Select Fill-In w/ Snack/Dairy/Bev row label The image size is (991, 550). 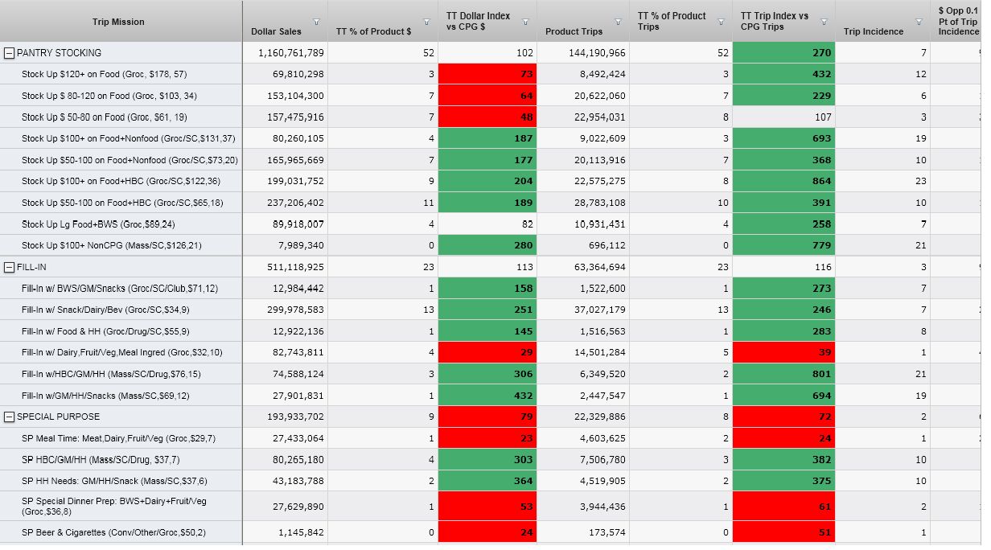[x=105, y=310]
